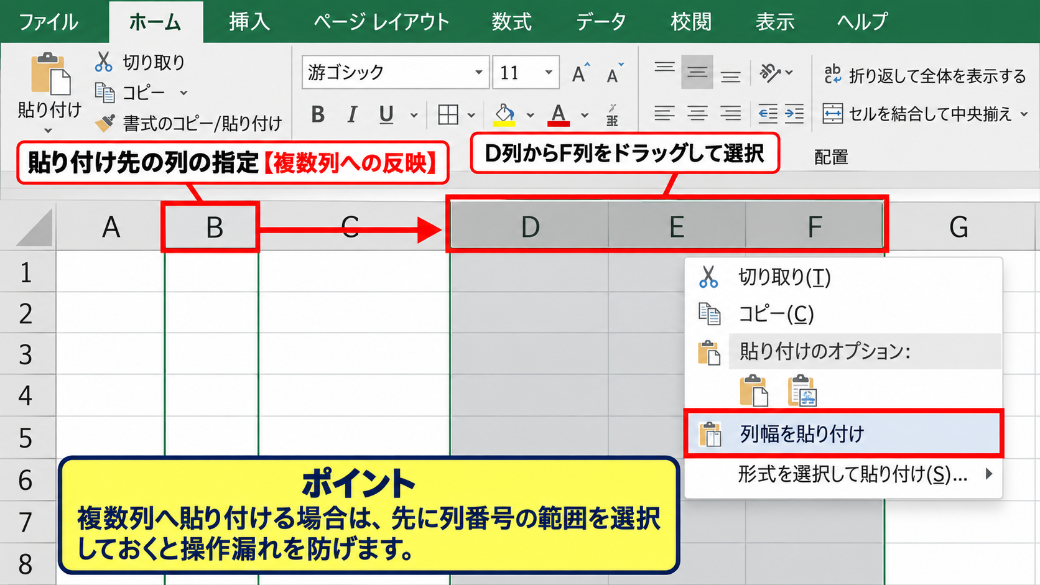Expand the Copy dropdown arrow
The image size is (1040, 585).
(x=183, y=93)
